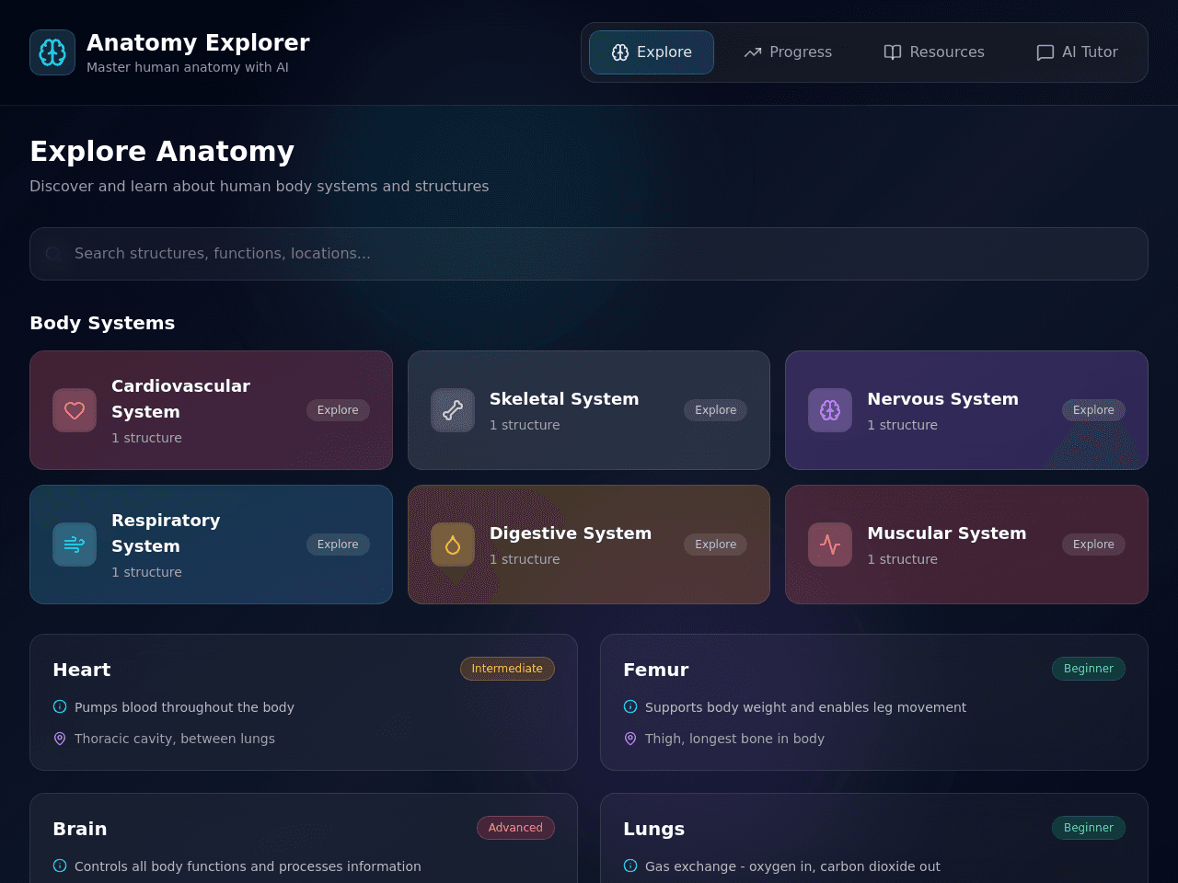1178x883 pixels.
Task: Click the Nervous System heading
Action: pos(943,399)
